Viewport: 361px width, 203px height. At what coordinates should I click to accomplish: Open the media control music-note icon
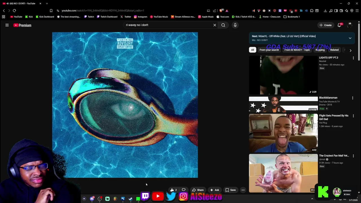[331, 11]
